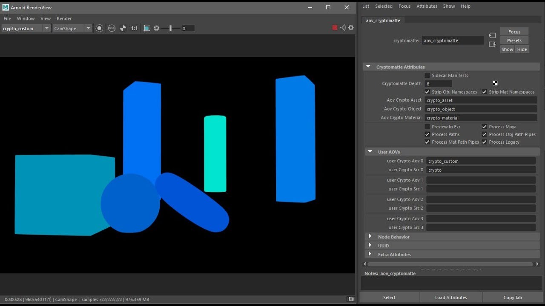Uncheck the Process Legacy checkbox
The image size is (545, 306).
(x=485, y=142)
